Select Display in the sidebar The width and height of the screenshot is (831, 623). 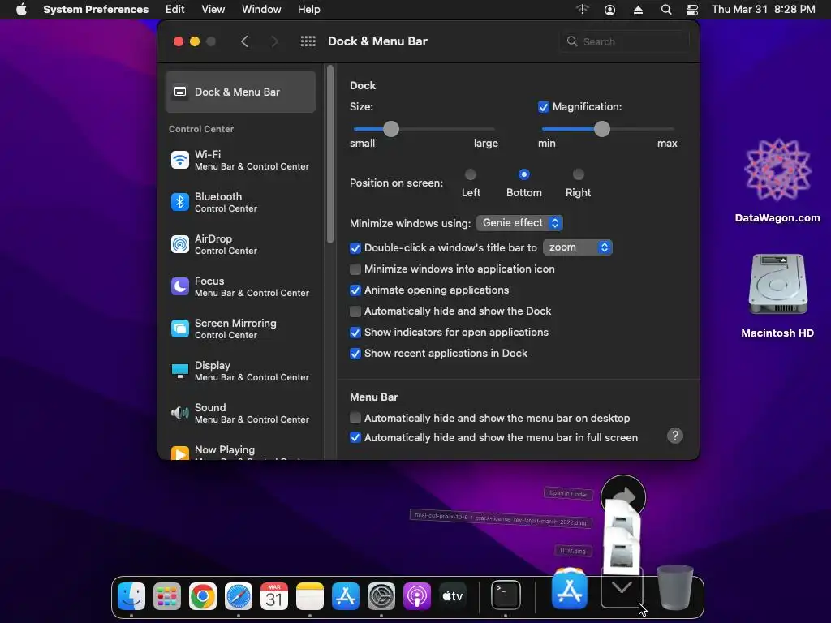pos(240,371)
